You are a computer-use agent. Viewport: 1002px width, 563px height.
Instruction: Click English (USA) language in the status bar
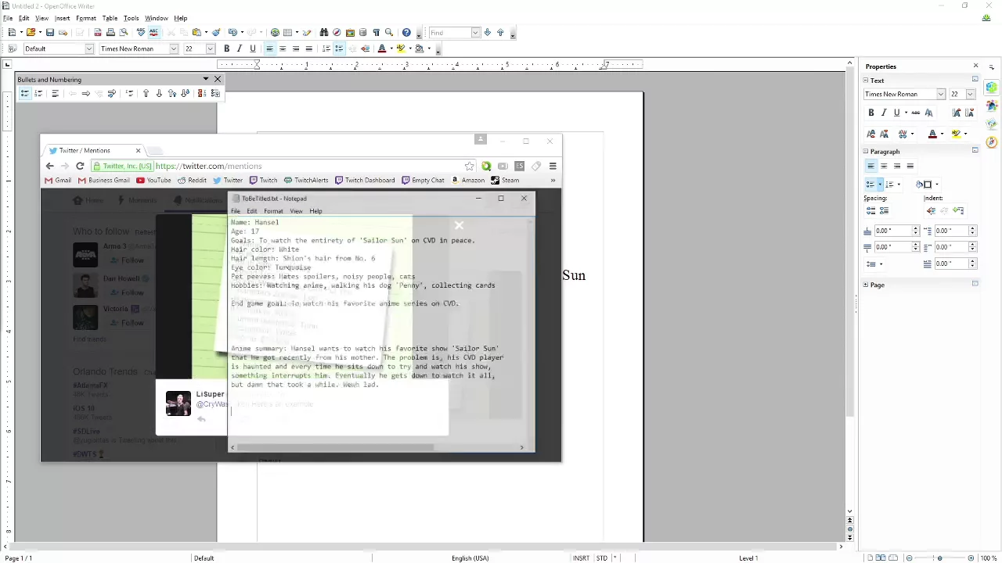(x=470, y=558)
